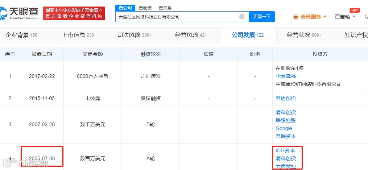Select the round cell A轮

150,158
